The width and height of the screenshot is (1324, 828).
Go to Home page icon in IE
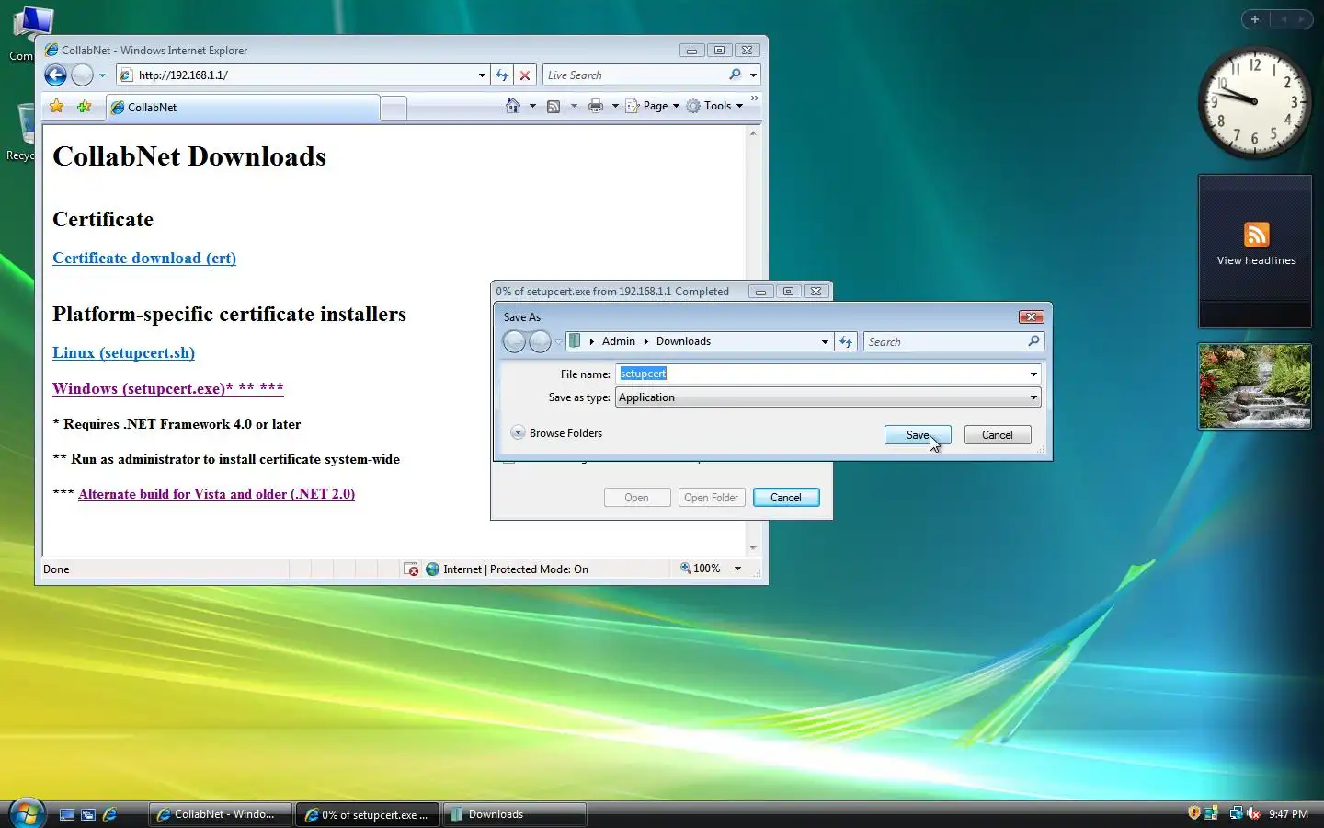tap(513, 106)
